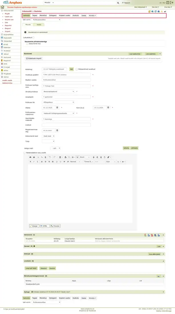
Task: Check Tekstiredaktori sisu avalik checkbox
Action: (x=25, y=153)
